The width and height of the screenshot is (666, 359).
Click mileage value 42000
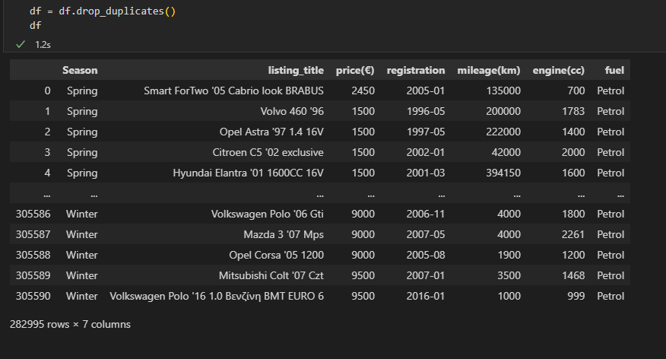[x=506, y=152]
